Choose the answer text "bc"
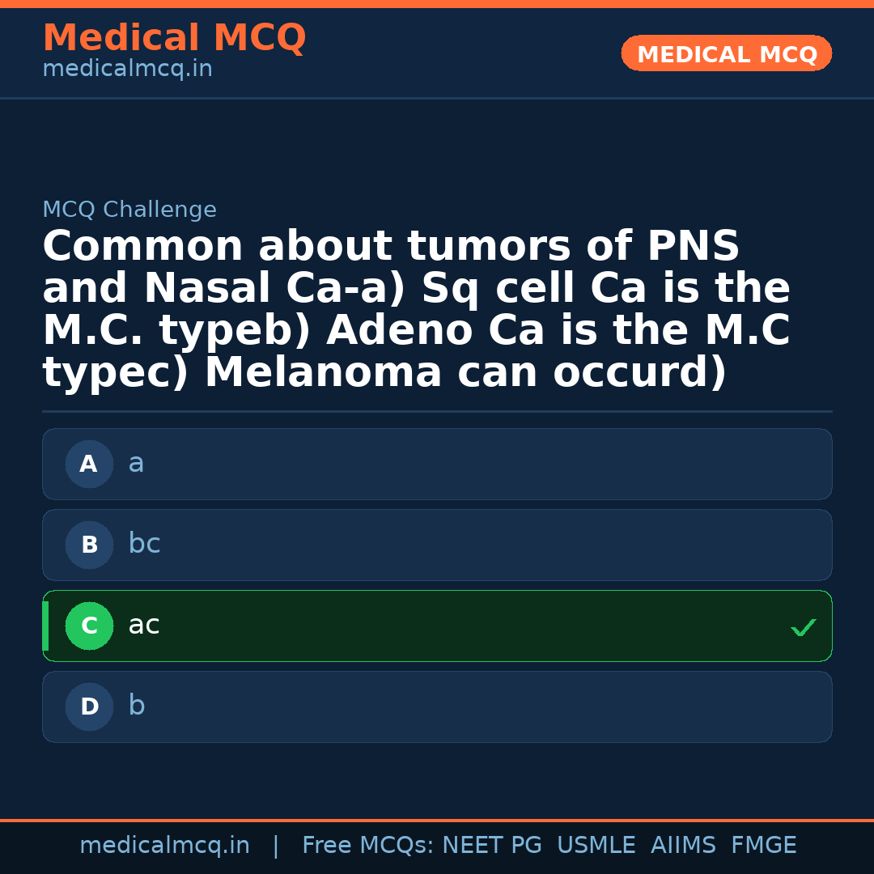 click(144, 544)
